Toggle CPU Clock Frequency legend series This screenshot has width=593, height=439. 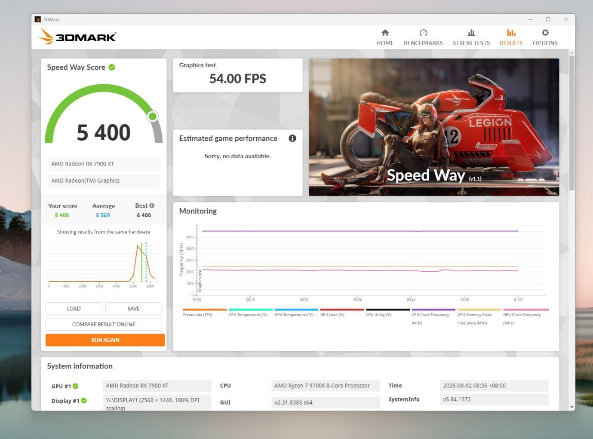click(x=433, y=317)
